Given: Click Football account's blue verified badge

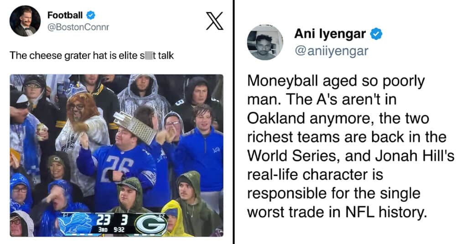Looking at the screenshot, I should (x=91, y=15).
